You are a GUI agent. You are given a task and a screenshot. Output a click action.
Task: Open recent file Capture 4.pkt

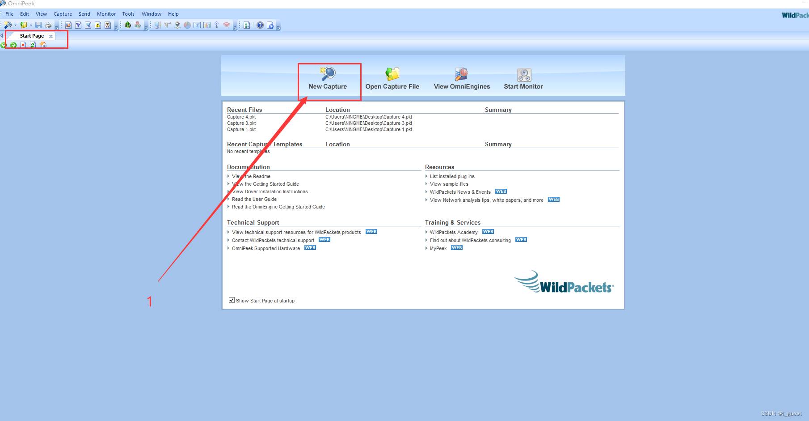pos(241,117)
